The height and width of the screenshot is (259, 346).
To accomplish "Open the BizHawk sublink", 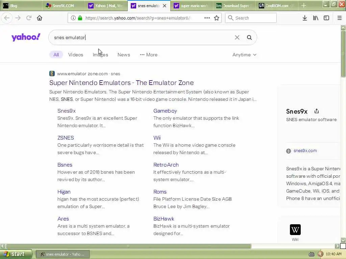I will point(164,219).
